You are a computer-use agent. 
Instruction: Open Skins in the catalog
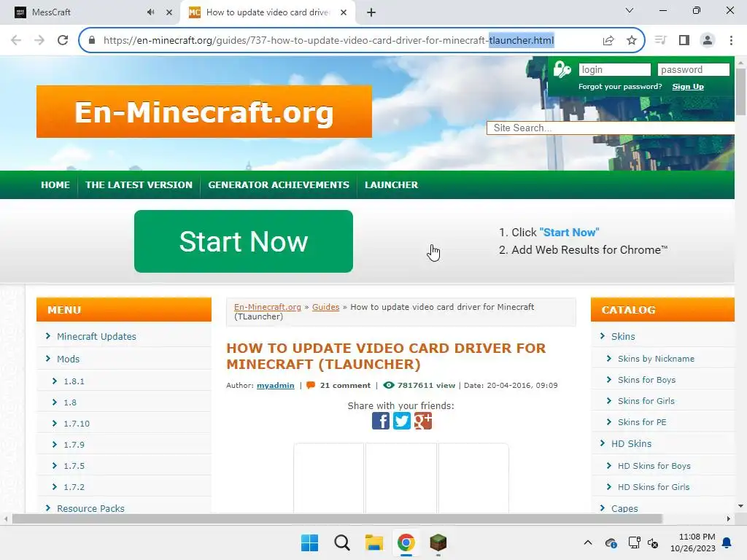(x=623, y=336)
